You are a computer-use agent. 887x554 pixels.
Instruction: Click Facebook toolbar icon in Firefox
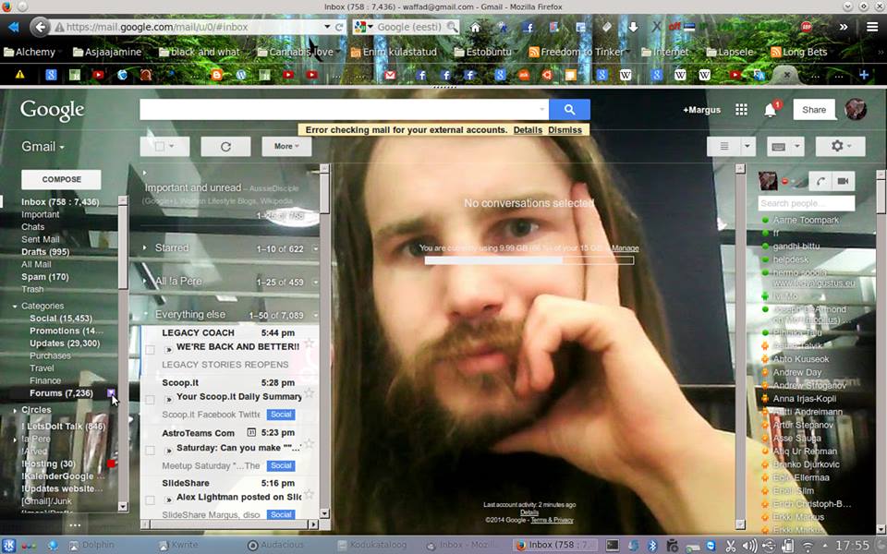(x=528, y=27)
